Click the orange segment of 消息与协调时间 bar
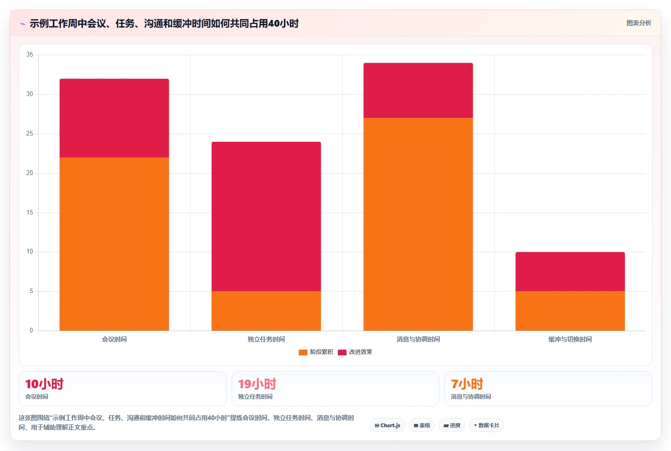This screenshot has height=451, width=671. coord(418,224)
